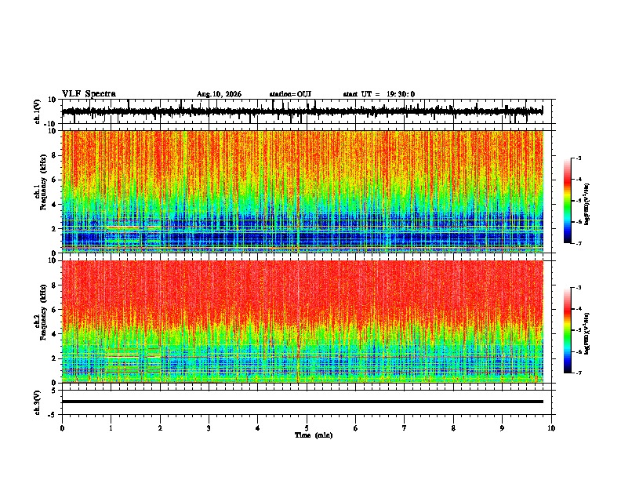The width and height of the screenshot is (621, 480).
Task: Click the "station=OUI" header label
Action: click(290, 94)
